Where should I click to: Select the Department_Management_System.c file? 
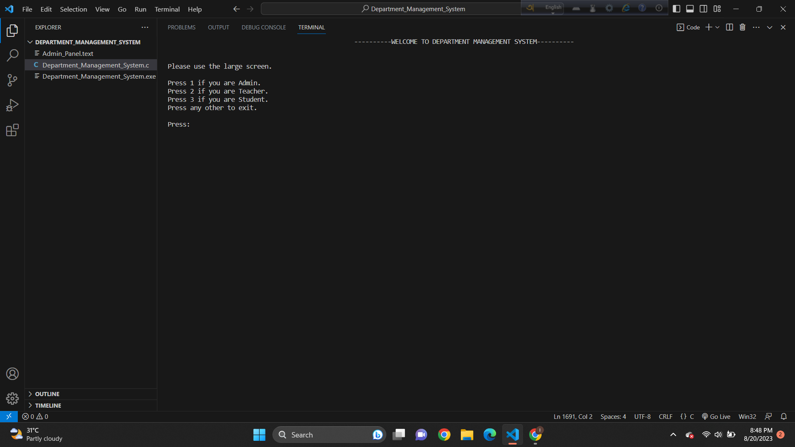pyautogui.click(x=96, y=65)
